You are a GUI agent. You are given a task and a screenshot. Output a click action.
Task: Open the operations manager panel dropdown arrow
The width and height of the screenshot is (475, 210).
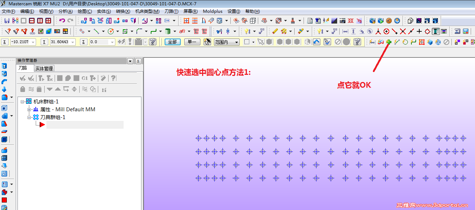[130, 61]
